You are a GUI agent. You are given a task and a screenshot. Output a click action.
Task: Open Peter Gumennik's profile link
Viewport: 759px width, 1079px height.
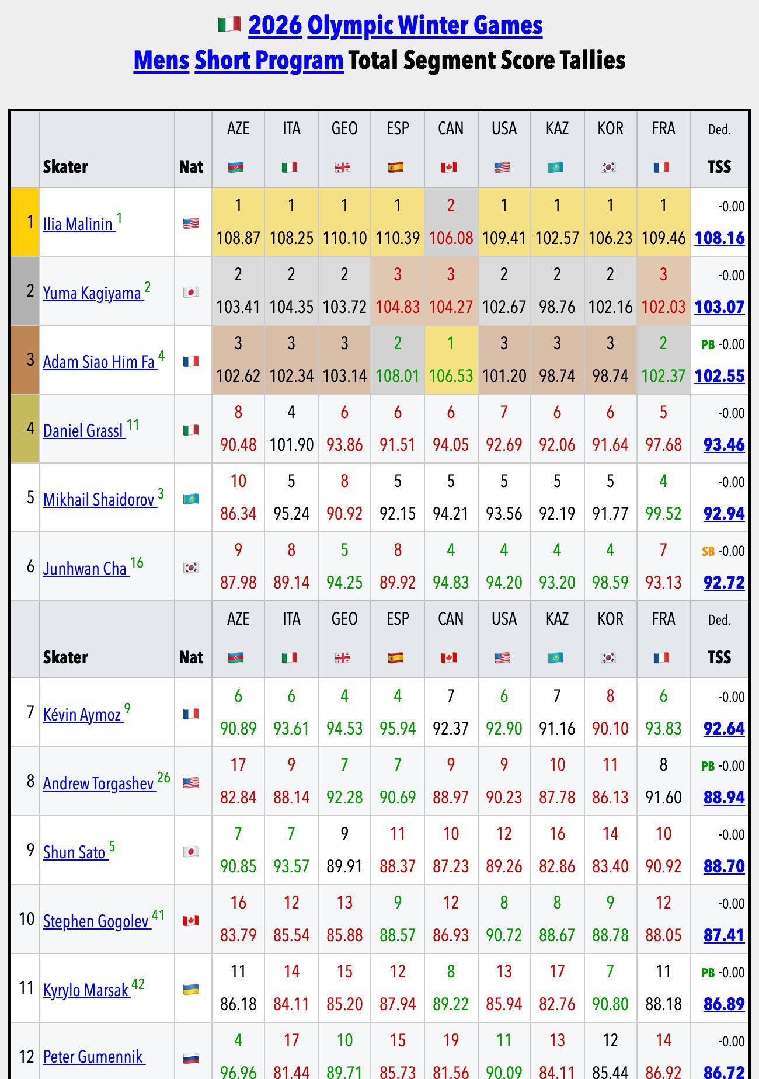(93, 1057)
